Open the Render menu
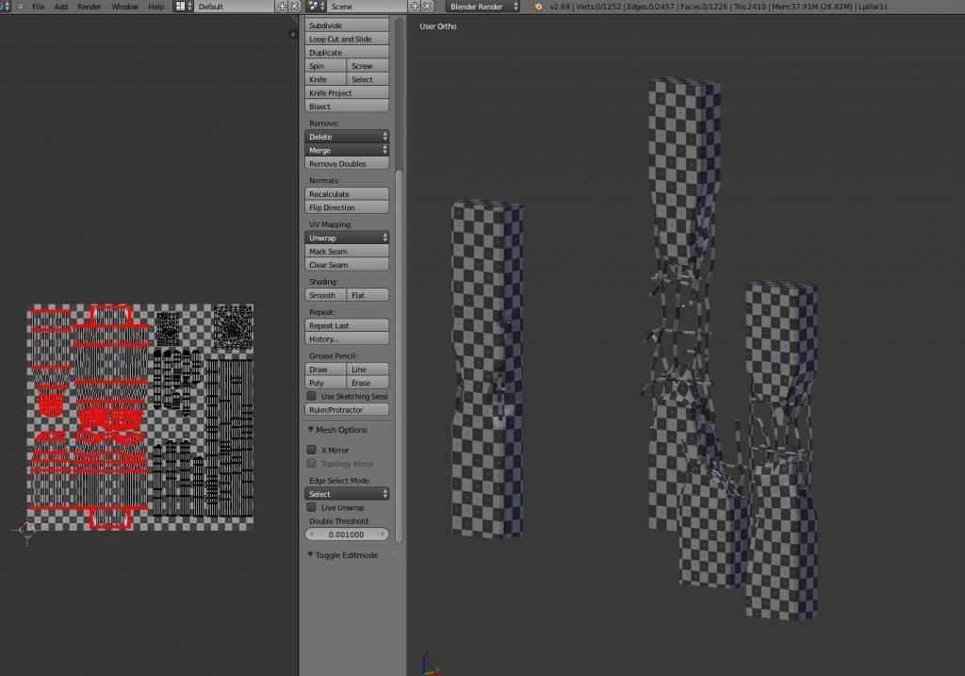Screen dimensions: 965x676 (90, 7)
